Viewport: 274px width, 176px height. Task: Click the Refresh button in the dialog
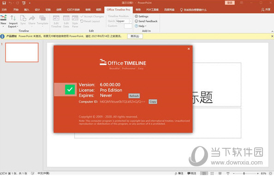tap(134, 96)
